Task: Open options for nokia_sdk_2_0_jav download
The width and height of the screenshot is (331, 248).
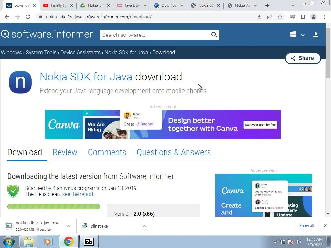Action: point(69,226)
